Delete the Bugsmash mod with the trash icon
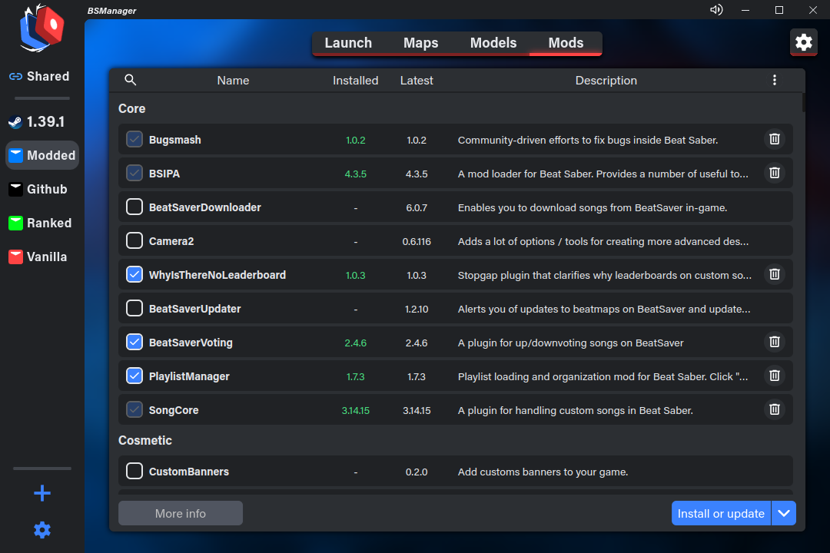 click(774, 139)
